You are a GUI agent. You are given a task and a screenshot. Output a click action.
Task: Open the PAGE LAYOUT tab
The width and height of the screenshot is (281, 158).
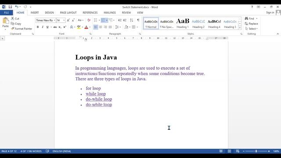(x=68, y=13)
